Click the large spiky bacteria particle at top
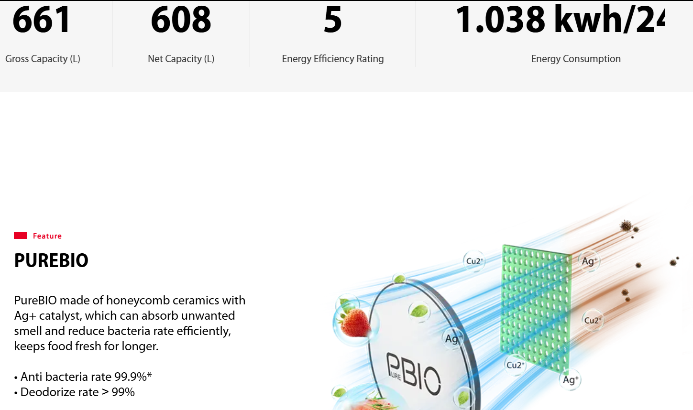693x410 pixels. pyautogui.click(x=626, y=226)
